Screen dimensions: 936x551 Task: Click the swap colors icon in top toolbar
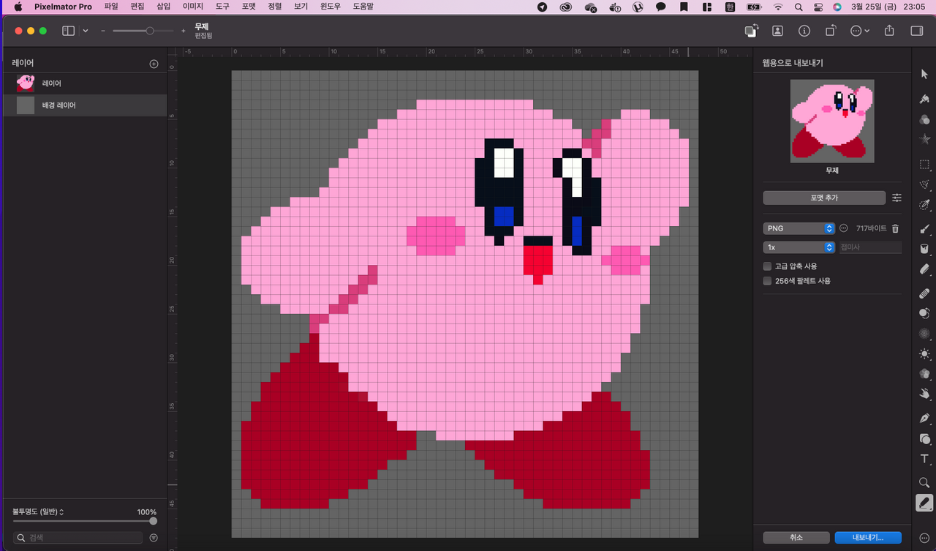(751, 31)
